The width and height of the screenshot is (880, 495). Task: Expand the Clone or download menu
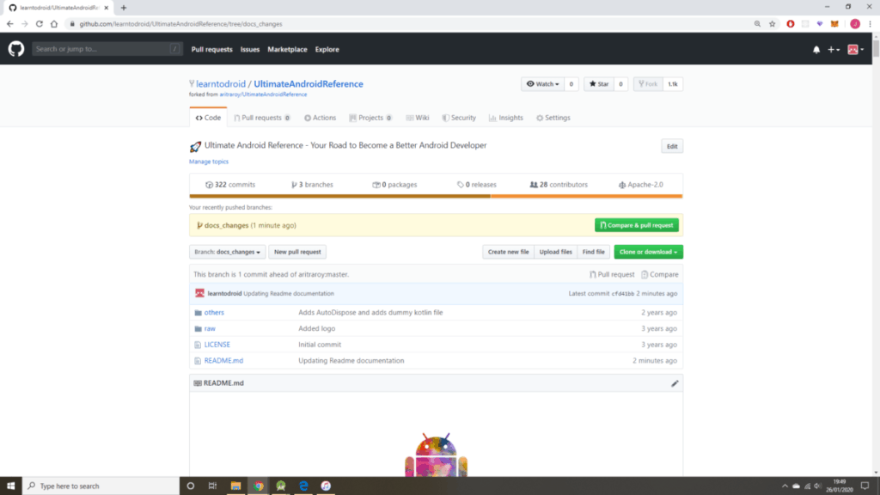[x=649, y=252]
